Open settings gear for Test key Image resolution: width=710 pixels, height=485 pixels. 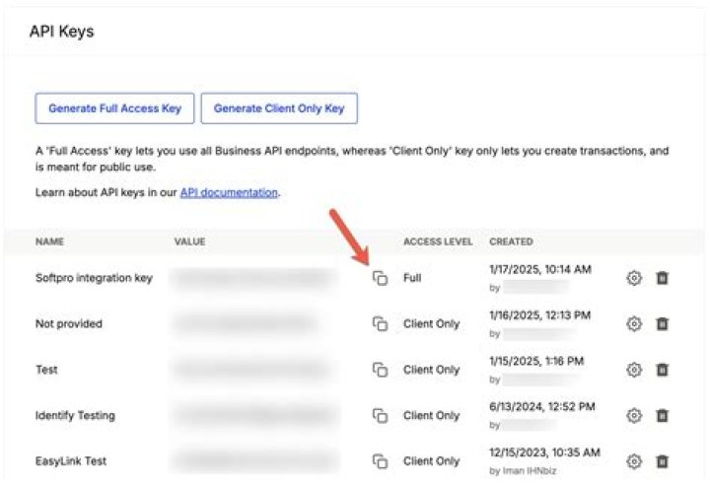[634, 370]
